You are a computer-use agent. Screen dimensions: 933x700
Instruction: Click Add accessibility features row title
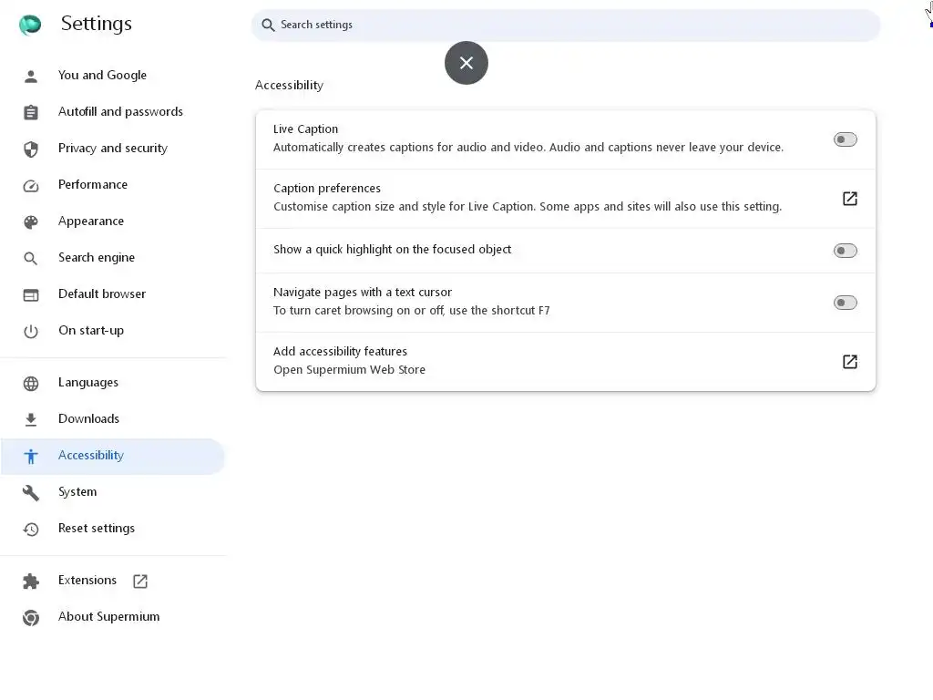point(340,351)
